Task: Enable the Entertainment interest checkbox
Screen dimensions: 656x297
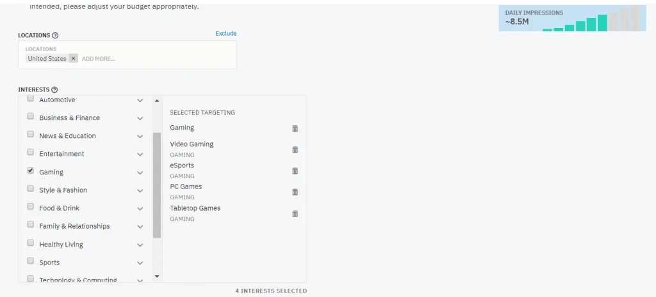Action: [x=31, y=152]
